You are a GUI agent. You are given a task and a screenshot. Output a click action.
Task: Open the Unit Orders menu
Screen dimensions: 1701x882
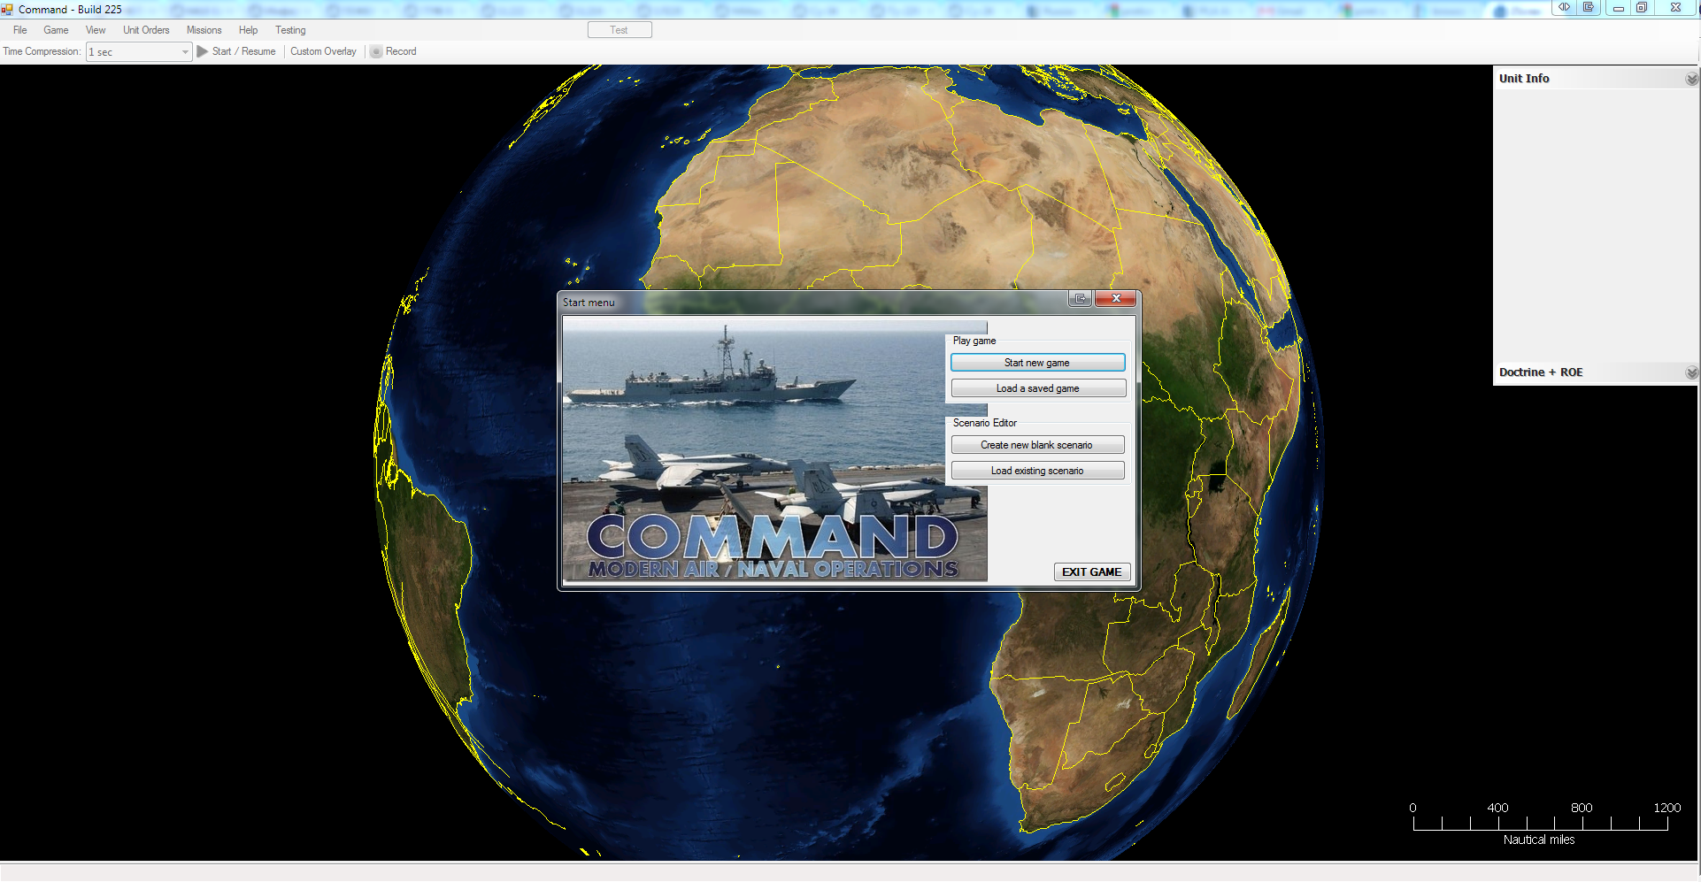coord(146,30)
